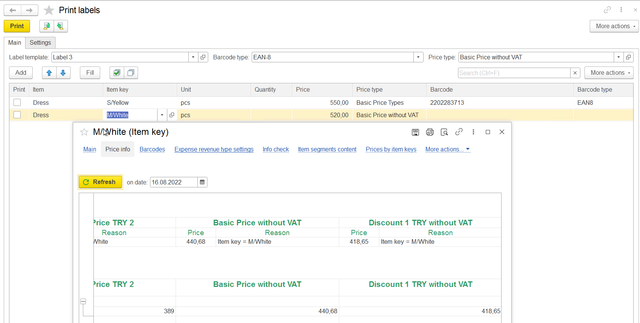Image resolution: width=640 pixels, height=323 pixels.
Task: Move row up with blue up arrow
Action: point(49,73)
